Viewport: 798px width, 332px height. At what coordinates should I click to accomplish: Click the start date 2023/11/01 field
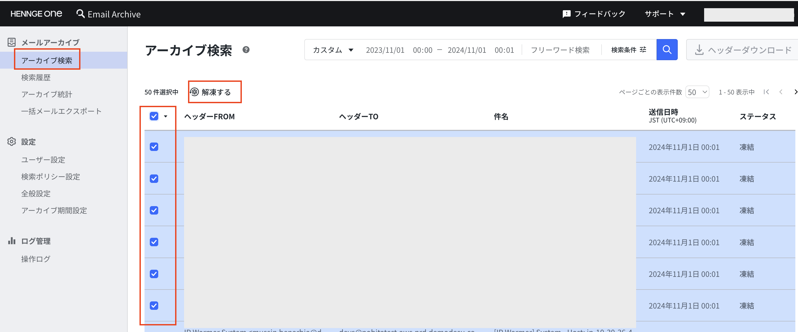(x=385, y=50)
